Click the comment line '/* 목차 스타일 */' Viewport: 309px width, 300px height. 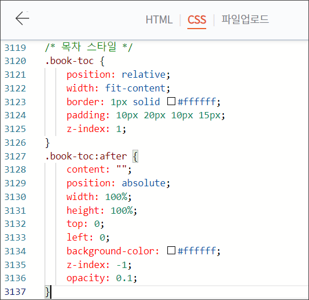coord(89,47)
